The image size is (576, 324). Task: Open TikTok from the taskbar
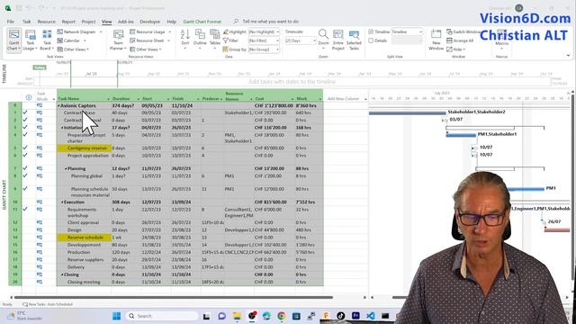340,316
